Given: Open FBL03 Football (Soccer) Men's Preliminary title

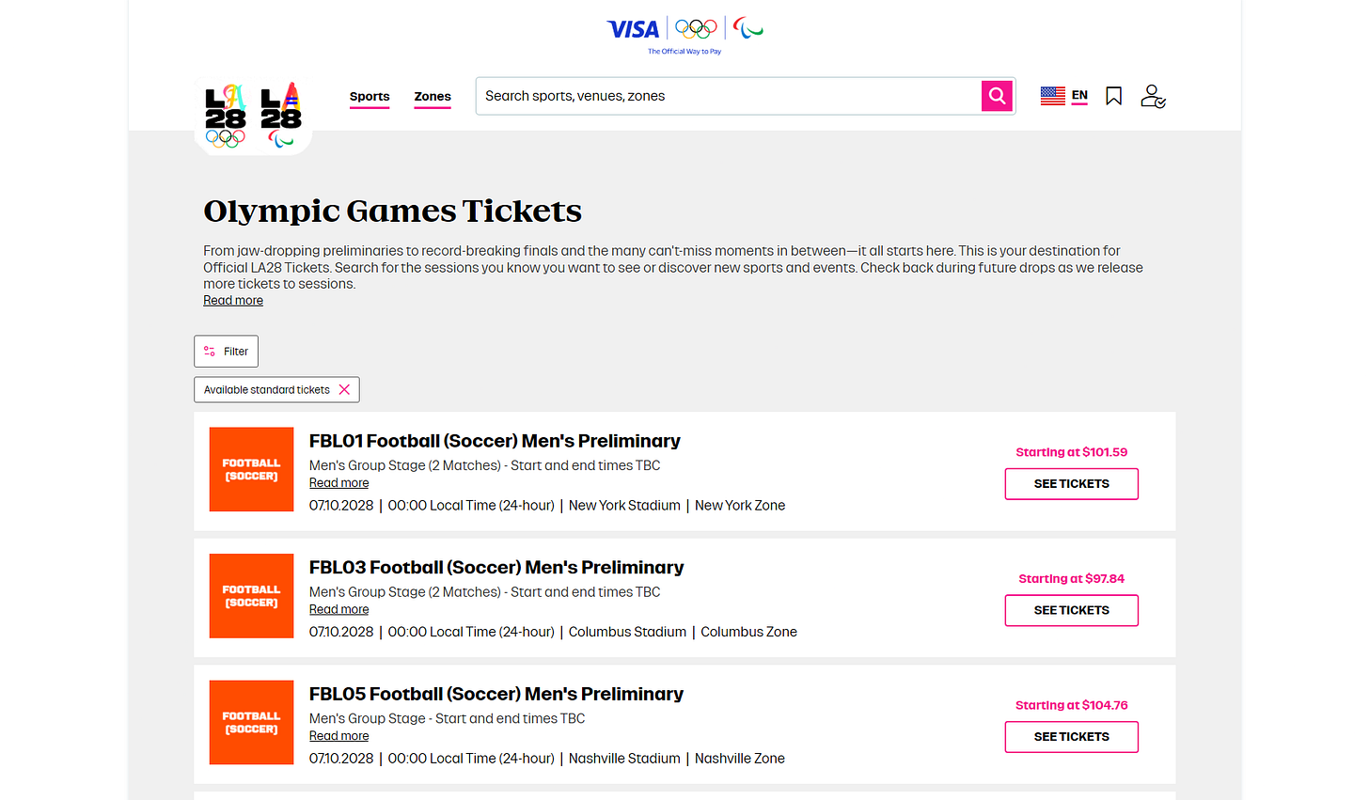Looking at the screenshot, I should point(496,568).
